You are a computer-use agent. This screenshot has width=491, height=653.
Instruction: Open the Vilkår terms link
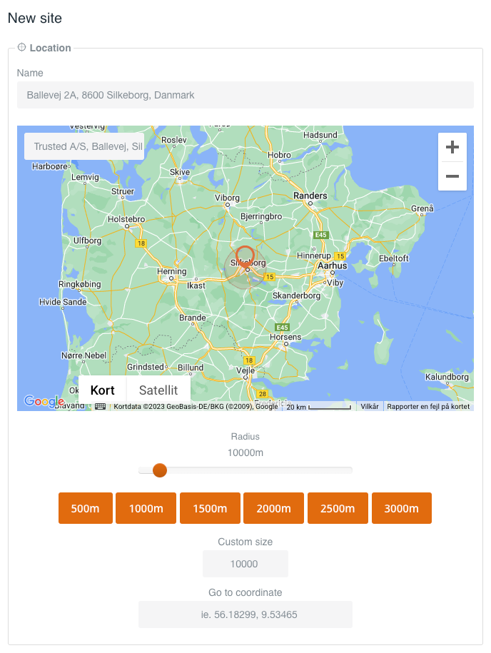coord(370,406)
